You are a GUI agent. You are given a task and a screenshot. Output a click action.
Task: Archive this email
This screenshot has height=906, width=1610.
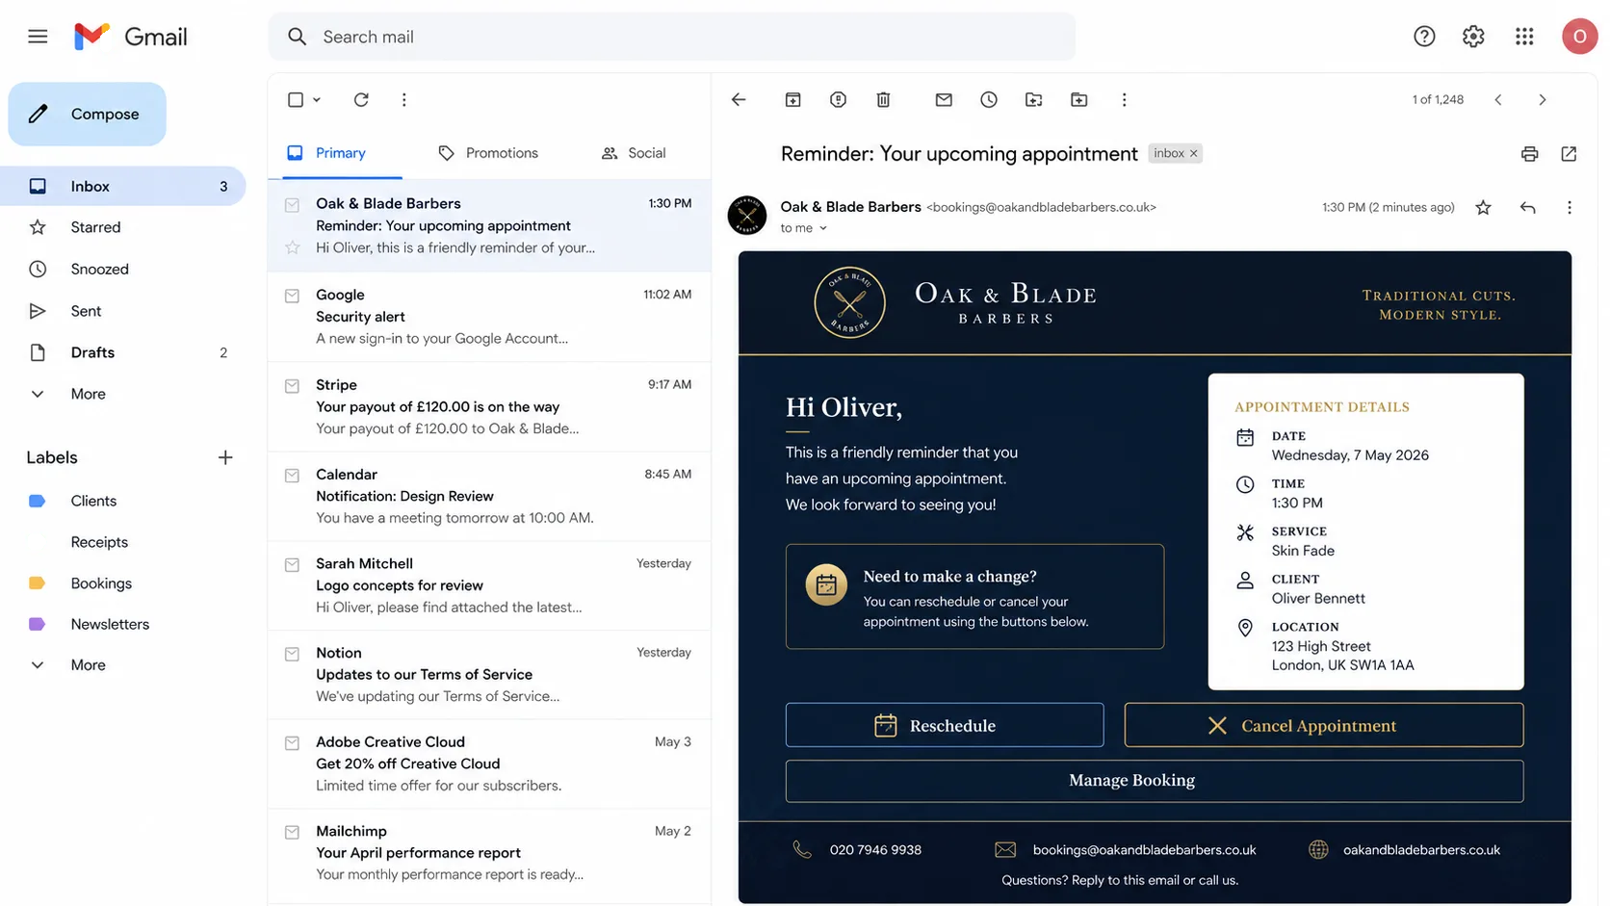792,99
